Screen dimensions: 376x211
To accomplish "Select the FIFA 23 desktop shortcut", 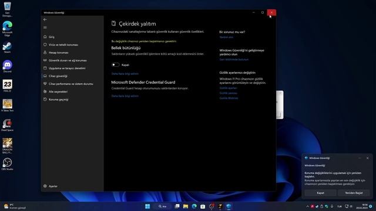I will [x=7, y=86].
